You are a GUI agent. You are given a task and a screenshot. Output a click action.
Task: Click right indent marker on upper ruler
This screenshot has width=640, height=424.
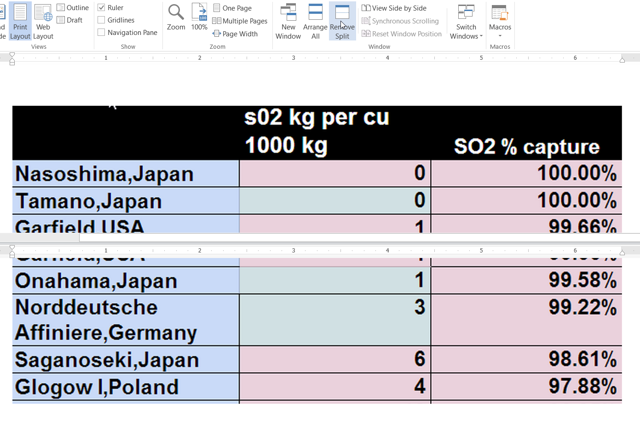click(622, 60)
